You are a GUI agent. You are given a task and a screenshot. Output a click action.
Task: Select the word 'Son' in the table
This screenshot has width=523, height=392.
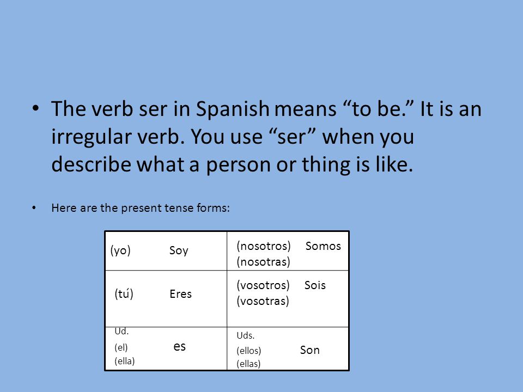pos(310,350)
